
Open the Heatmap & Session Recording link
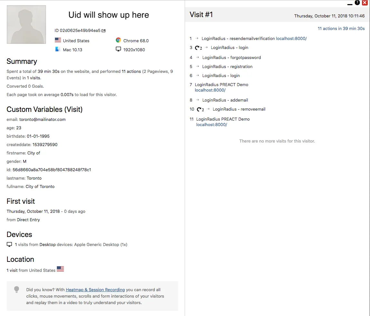pos(95,290)
